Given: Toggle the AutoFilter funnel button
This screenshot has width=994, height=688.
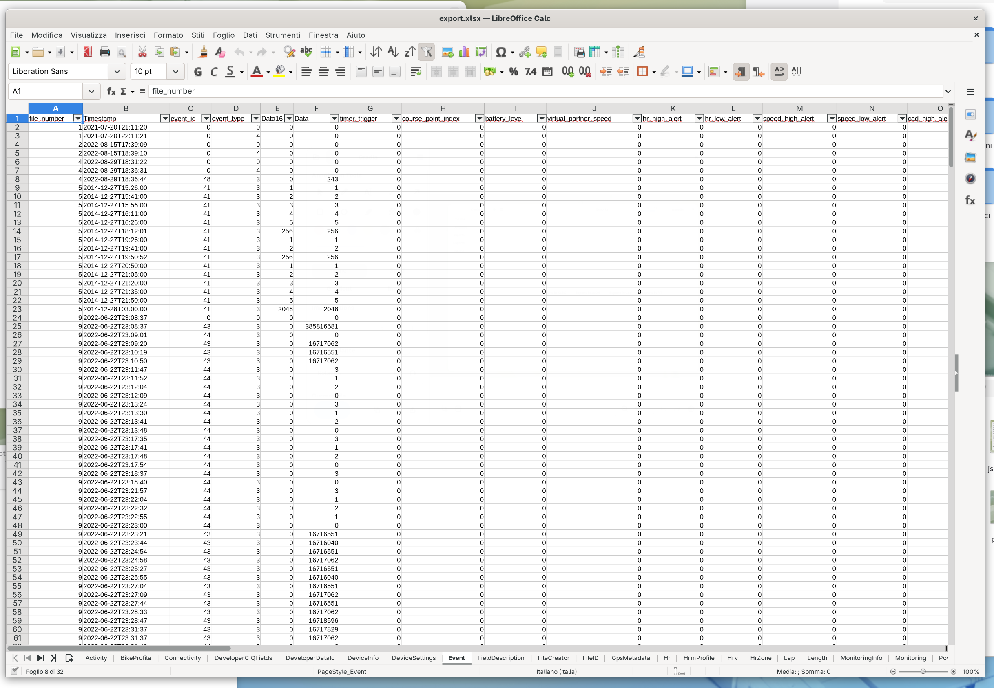Looking at the screenshot, I should click(x=426, y=52).
